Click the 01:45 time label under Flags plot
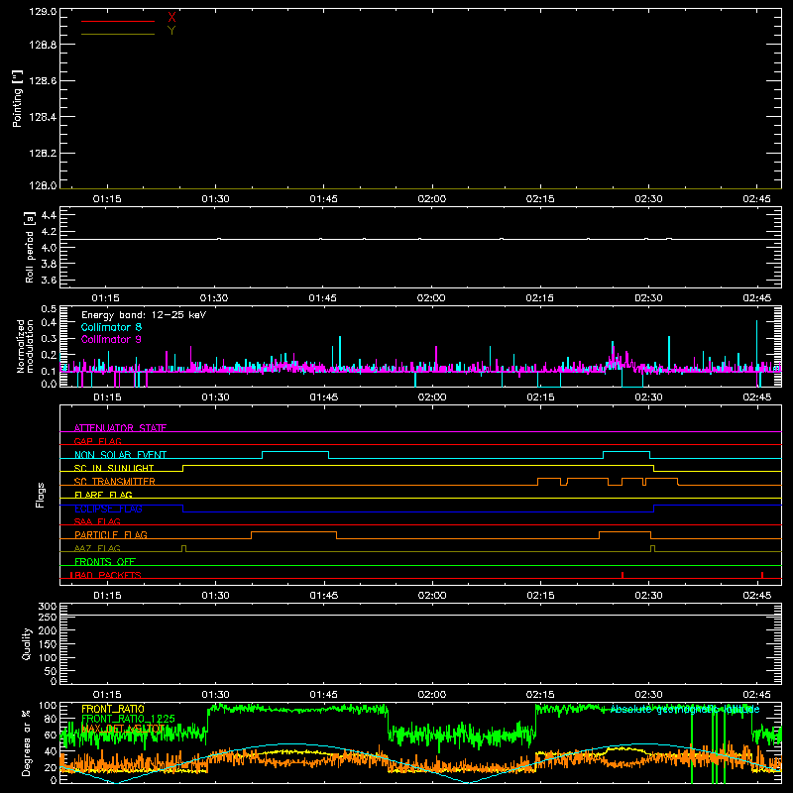Viewport: 793px width, 793px height. pos(324,596)
